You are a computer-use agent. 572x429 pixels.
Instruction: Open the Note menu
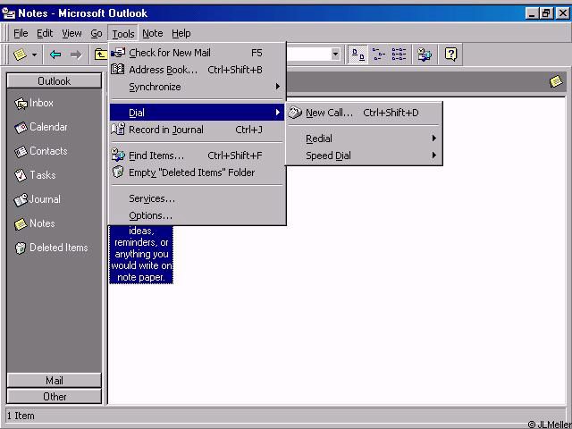click(x=153, y=33)
